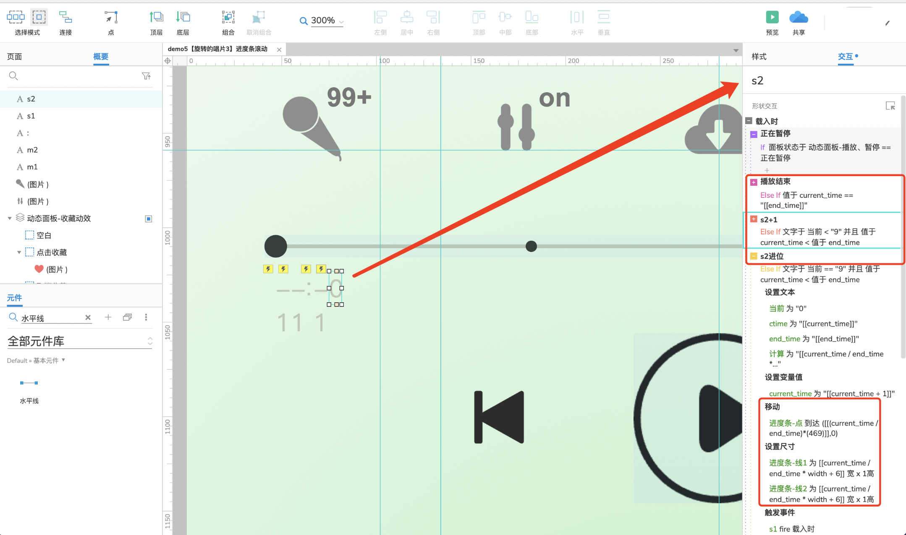The image size is (906, 535).
Task: Click the Group (组合) icon
Action: click(x=228, y=18)
